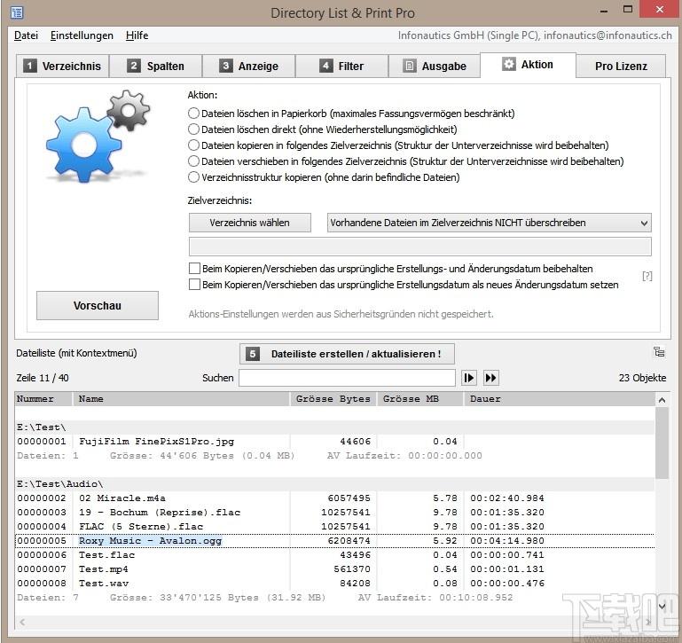Click the Vorschau button
Image resolution: width=682 pixels, height=643 pixels.
(x=98, y=305)
